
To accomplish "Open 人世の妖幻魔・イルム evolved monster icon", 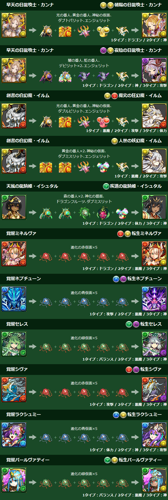I will coord(154,161).
